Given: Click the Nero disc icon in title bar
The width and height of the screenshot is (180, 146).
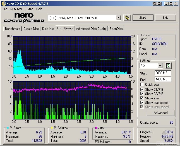Looking at the screenshot, I should coord(3,3).
